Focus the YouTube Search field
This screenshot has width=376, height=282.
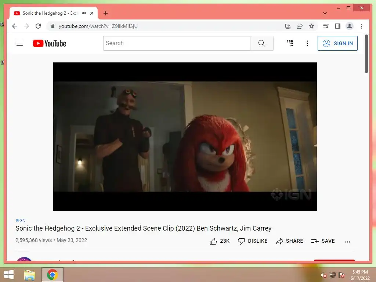coord(177,43)
